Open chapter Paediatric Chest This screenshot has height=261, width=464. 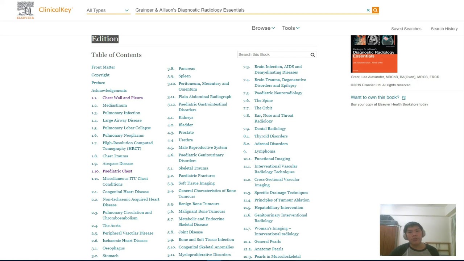tap(117, 171)
